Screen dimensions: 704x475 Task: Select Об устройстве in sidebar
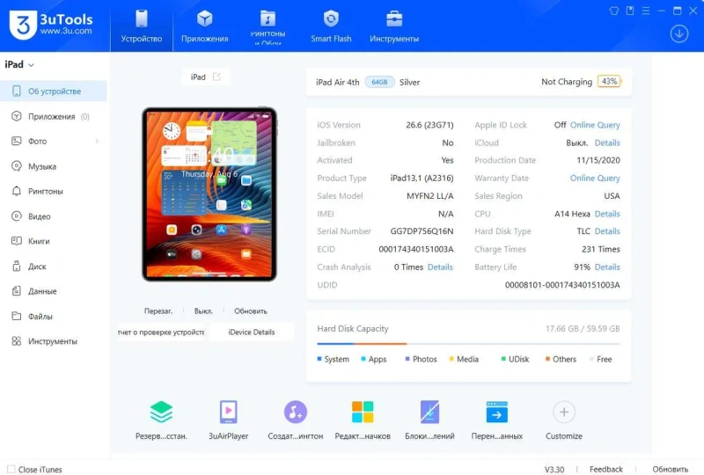pos(54,91)
